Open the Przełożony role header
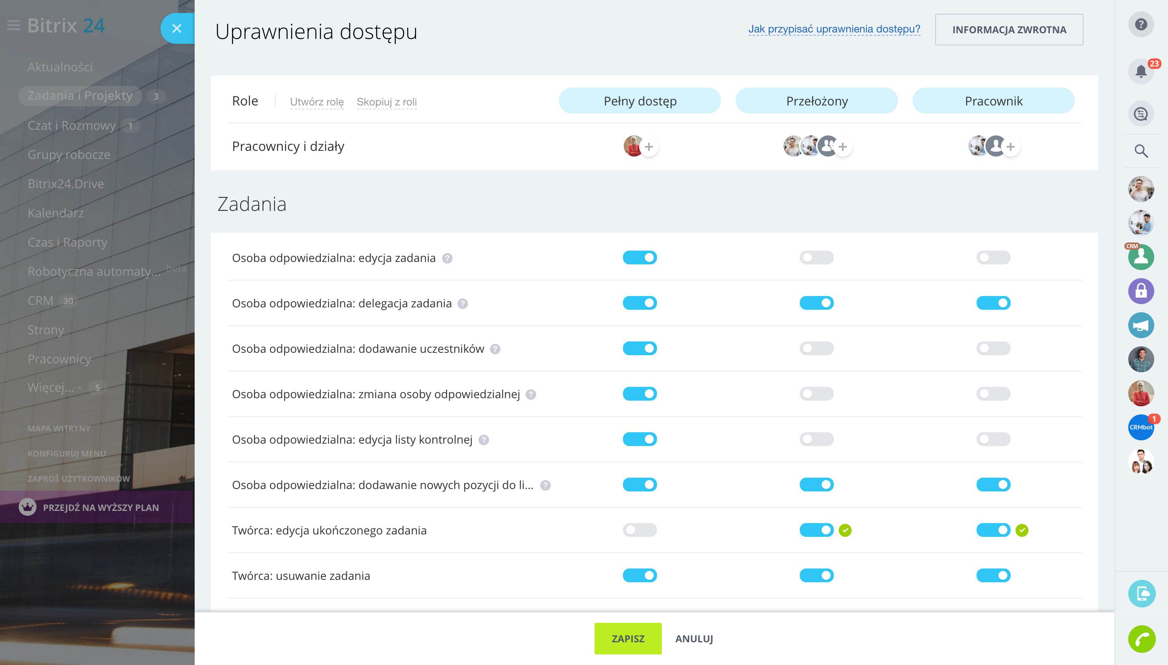1168x665 pixels. pos(816,101)
